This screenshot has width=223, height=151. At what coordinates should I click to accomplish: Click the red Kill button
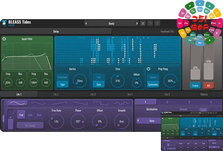pos(208,86)
